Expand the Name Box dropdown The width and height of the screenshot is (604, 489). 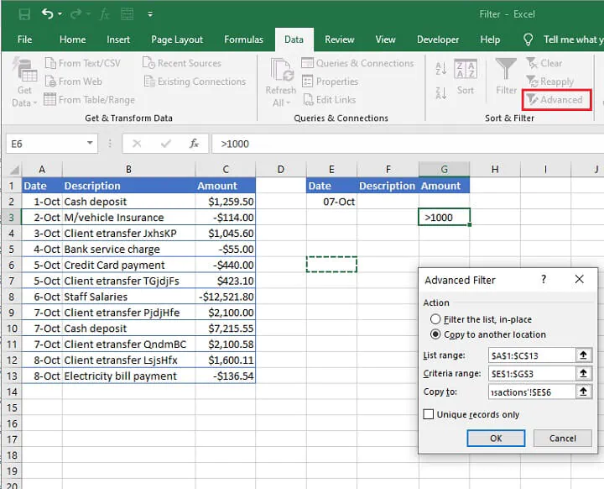pyautogui.click(x=90, y=143)
